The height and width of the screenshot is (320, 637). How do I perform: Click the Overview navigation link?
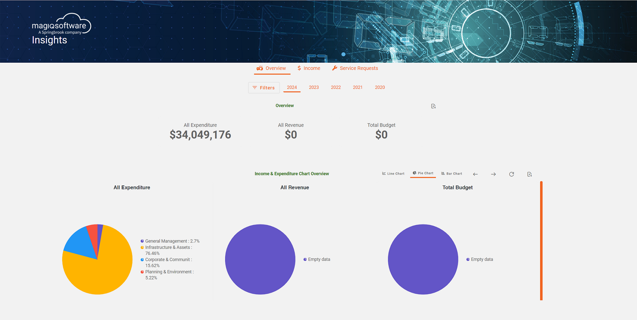click(x=272, y=68)
